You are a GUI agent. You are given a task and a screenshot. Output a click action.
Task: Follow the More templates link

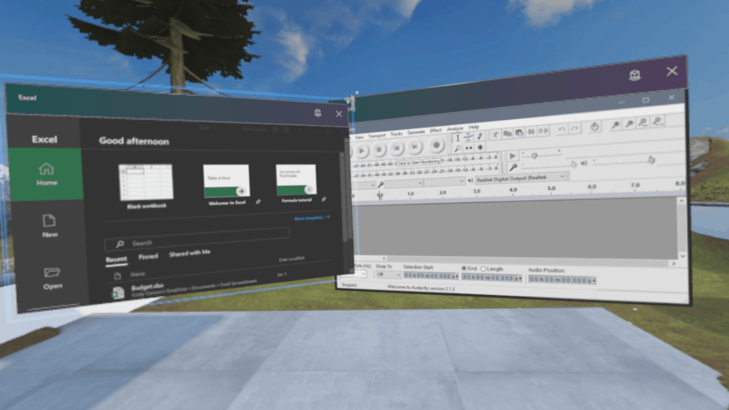[312, 218]
